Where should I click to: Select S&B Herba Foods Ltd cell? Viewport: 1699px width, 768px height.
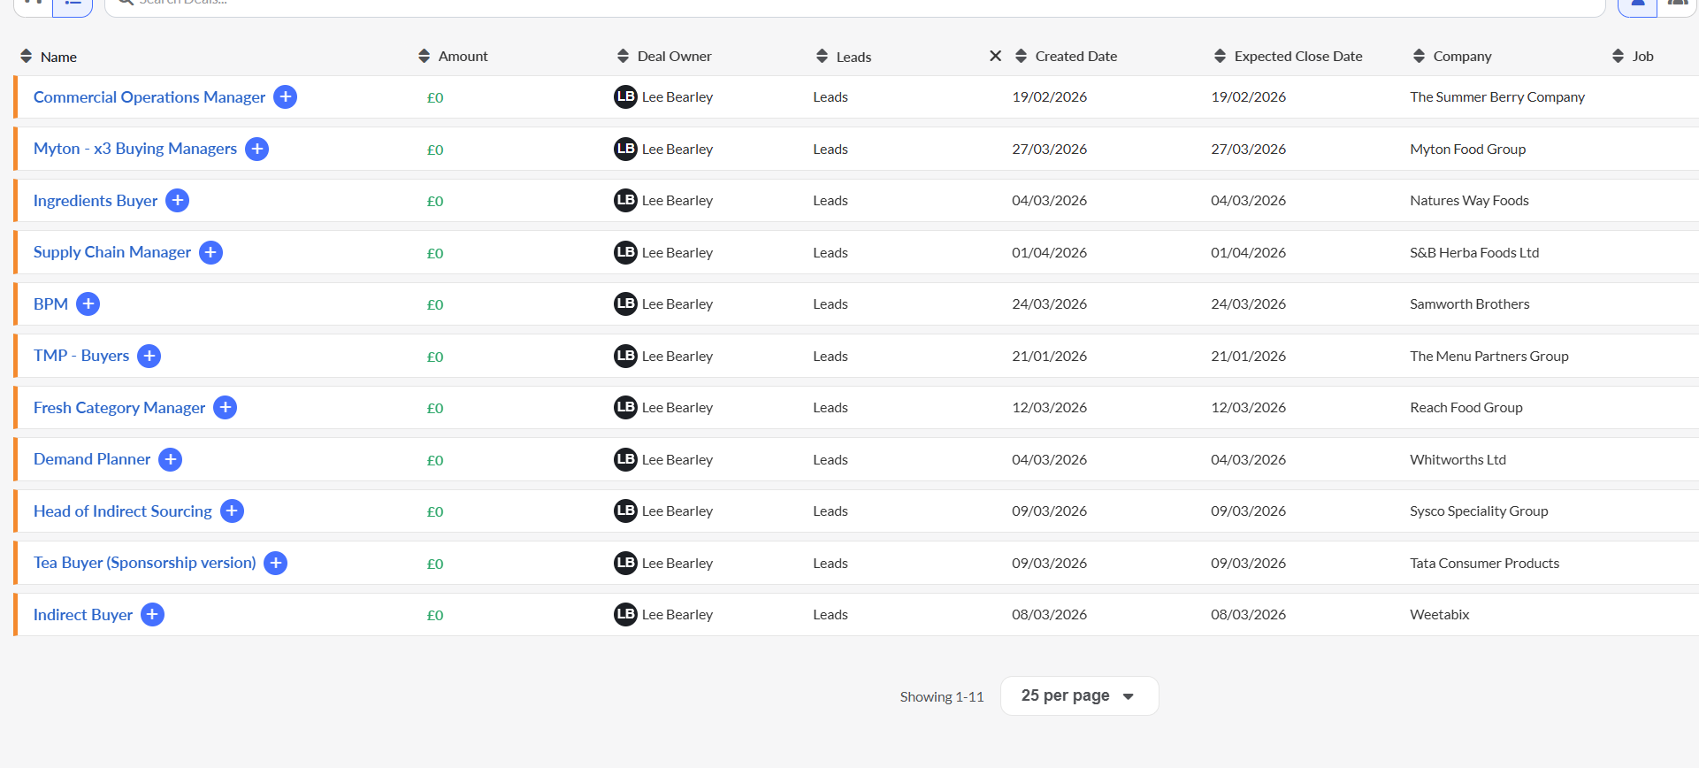click(1474, 253)
